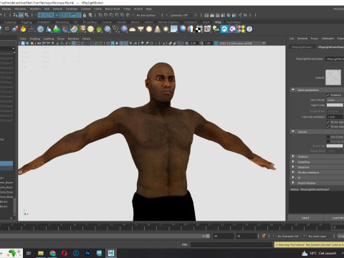Click the wireframe globe shelf icon
Viewport: 344px width, 258px height.
coord(90,29)
